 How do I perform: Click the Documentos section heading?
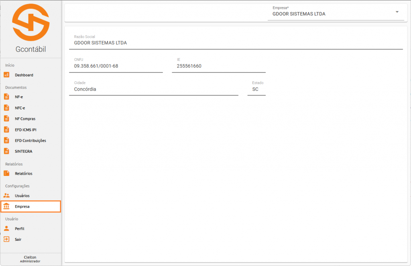pos(16,87)
